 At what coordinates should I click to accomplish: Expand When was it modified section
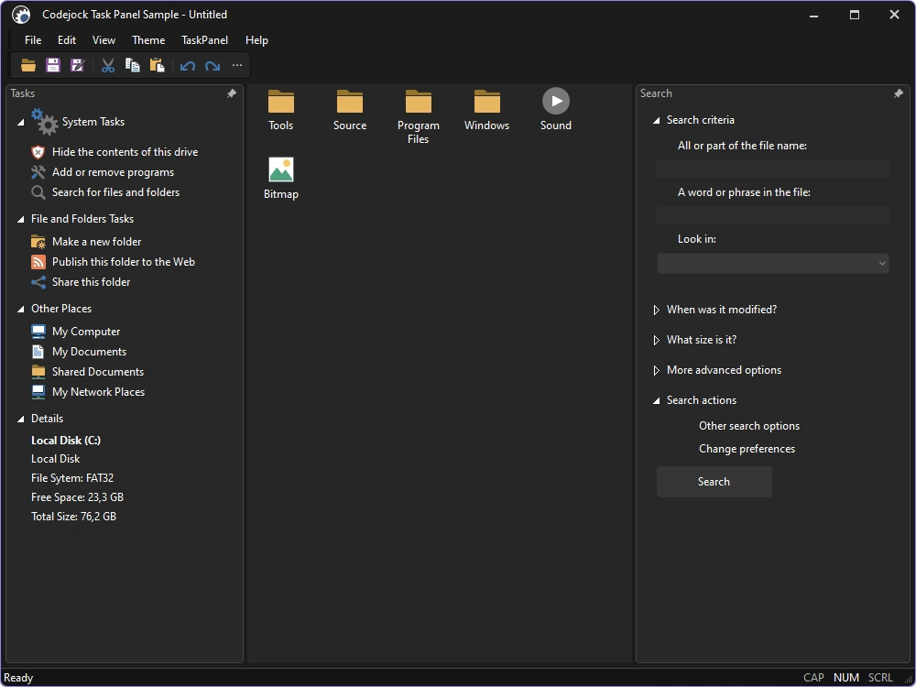656,311
